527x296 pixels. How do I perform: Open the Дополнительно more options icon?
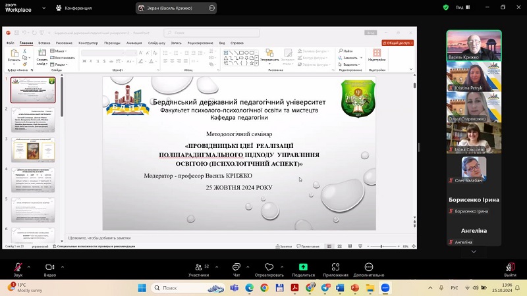pyautogui.click(x=369, y=267)
